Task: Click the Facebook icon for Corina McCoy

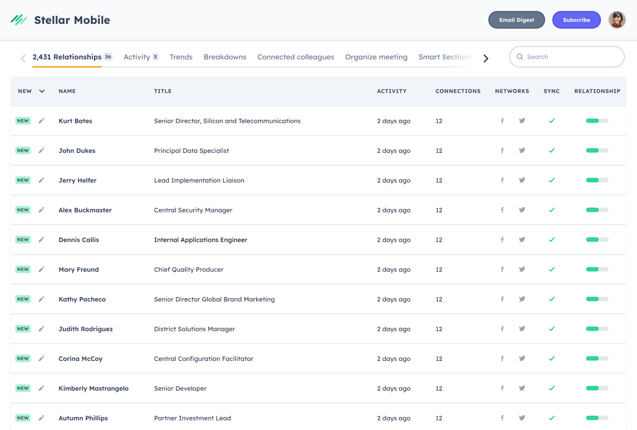Action: [502, 358]
